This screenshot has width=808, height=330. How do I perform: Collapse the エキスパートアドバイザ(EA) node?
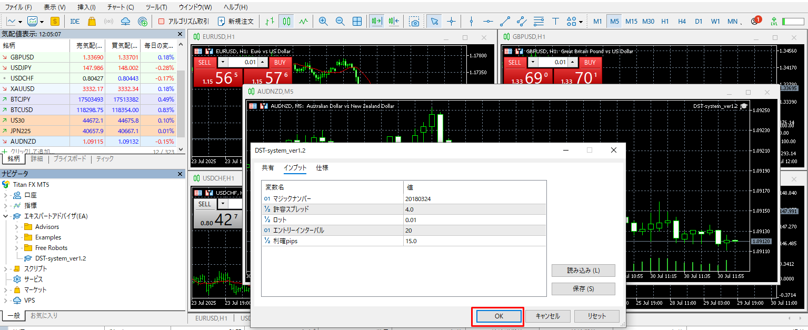6,216
